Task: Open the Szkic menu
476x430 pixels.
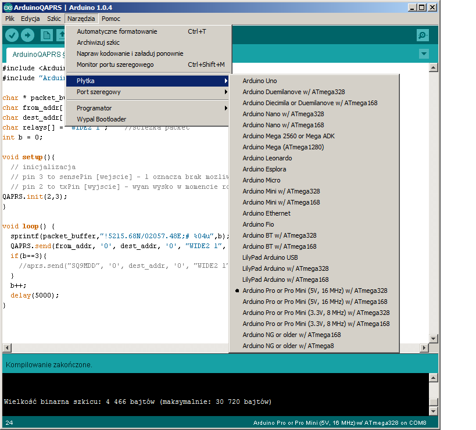Action: pyautogui.click(x=53, y=19)
